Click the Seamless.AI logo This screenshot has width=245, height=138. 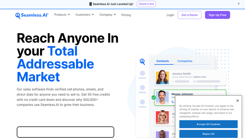(x=32, y=15)
